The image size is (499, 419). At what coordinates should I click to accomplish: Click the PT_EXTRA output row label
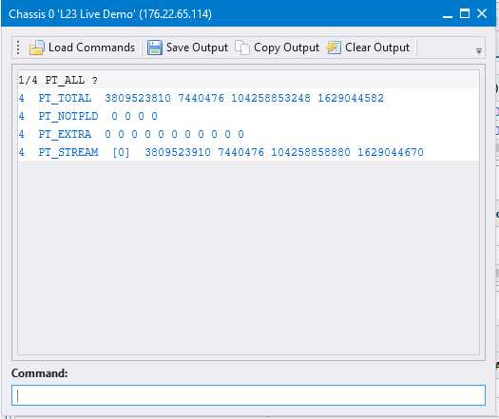[65, 134]
